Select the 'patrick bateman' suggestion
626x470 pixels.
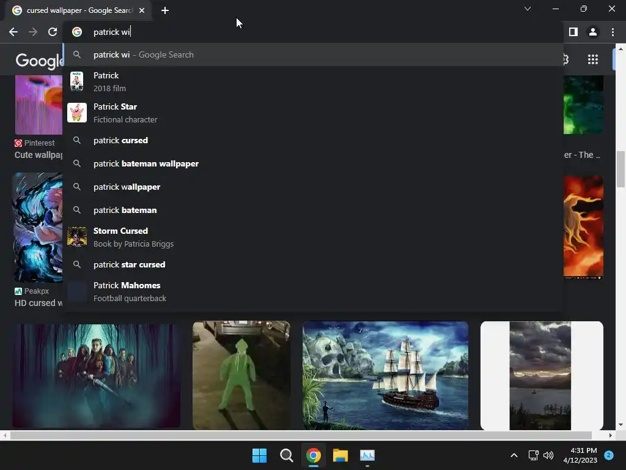pyautogui.click(x=313, y=210)
